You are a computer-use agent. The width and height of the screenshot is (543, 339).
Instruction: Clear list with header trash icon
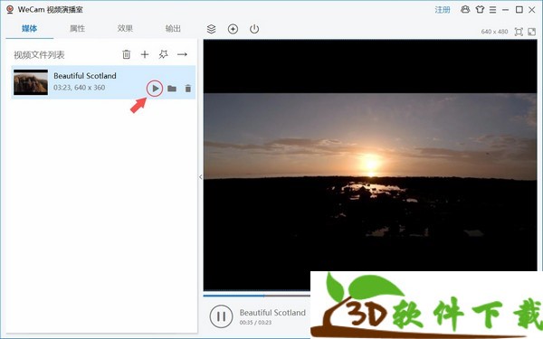click(127, 54)
